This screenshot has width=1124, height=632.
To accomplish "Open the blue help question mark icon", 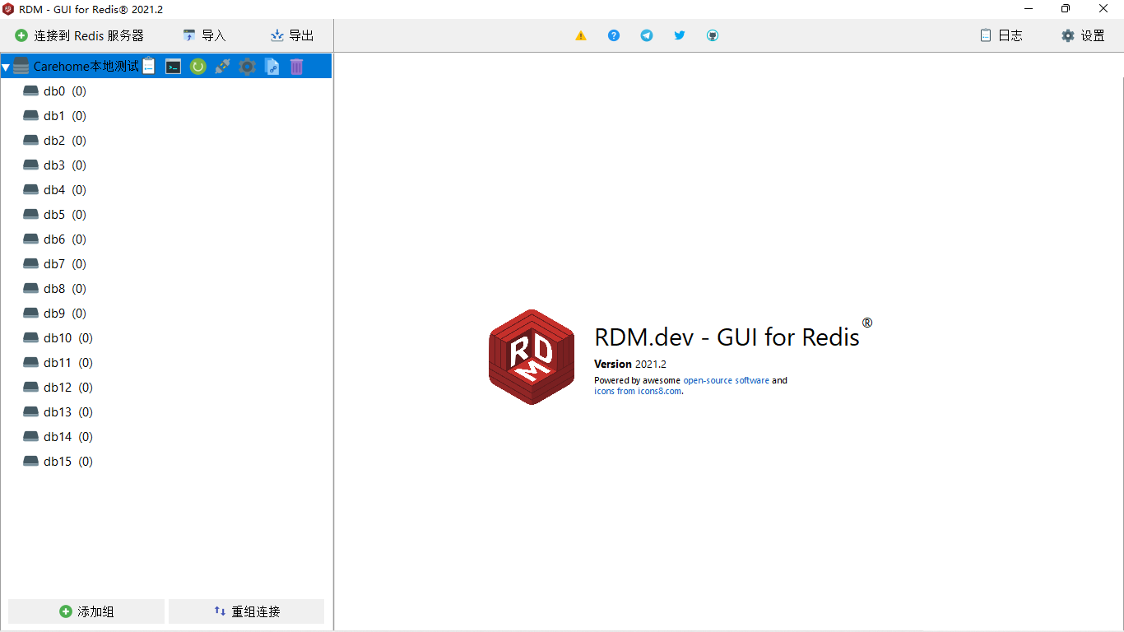I will click(614, 35).
